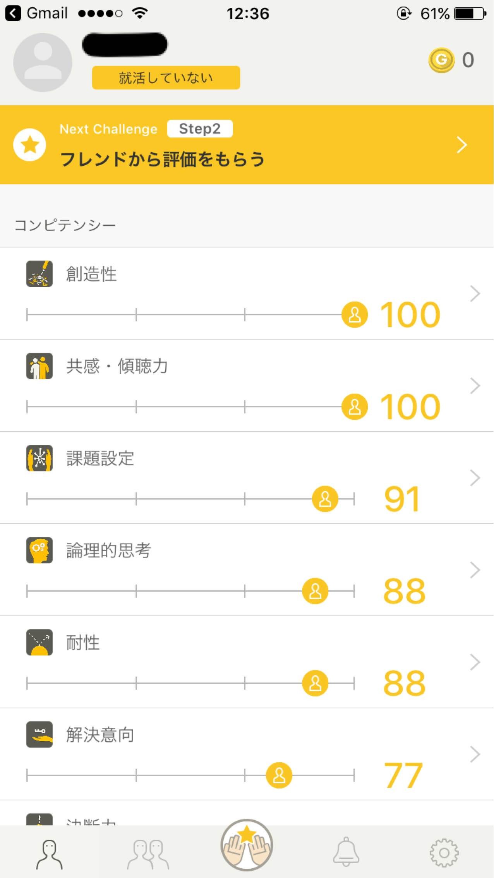The image size is (494, 878).
Task: Expand the 創造性 row chevron
Action: 475,293
